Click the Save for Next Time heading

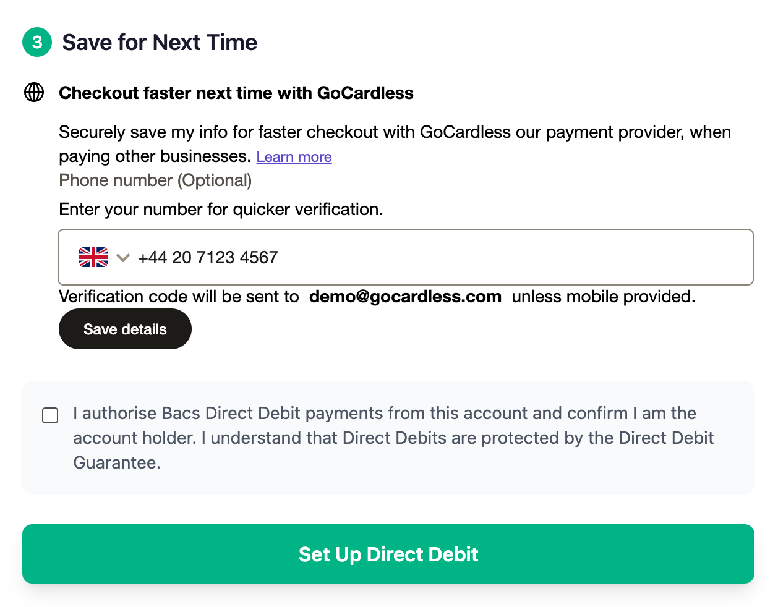click(160, 42)
